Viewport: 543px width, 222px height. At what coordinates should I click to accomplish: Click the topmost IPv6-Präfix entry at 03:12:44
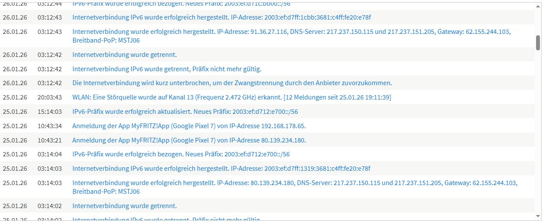coord(181,4)
